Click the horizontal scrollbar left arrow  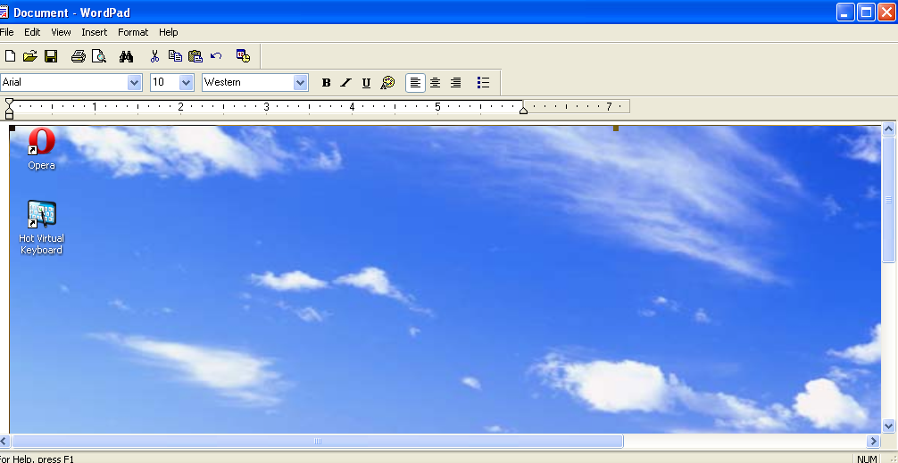pyautogui.click(x=4, y=441)
